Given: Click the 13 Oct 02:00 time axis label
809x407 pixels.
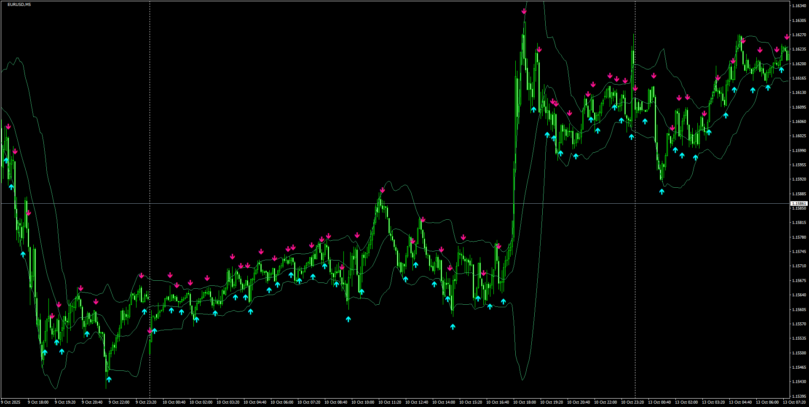Looking at the screenshot, I should pyautogui.click(x=687, y=402).
